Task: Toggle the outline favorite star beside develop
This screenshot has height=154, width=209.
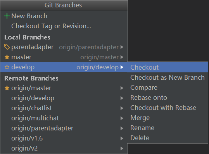Action: 7,67
